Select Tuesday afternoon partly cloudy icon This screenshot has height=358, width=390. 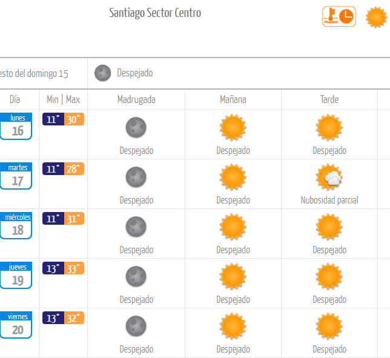(329, 177)
